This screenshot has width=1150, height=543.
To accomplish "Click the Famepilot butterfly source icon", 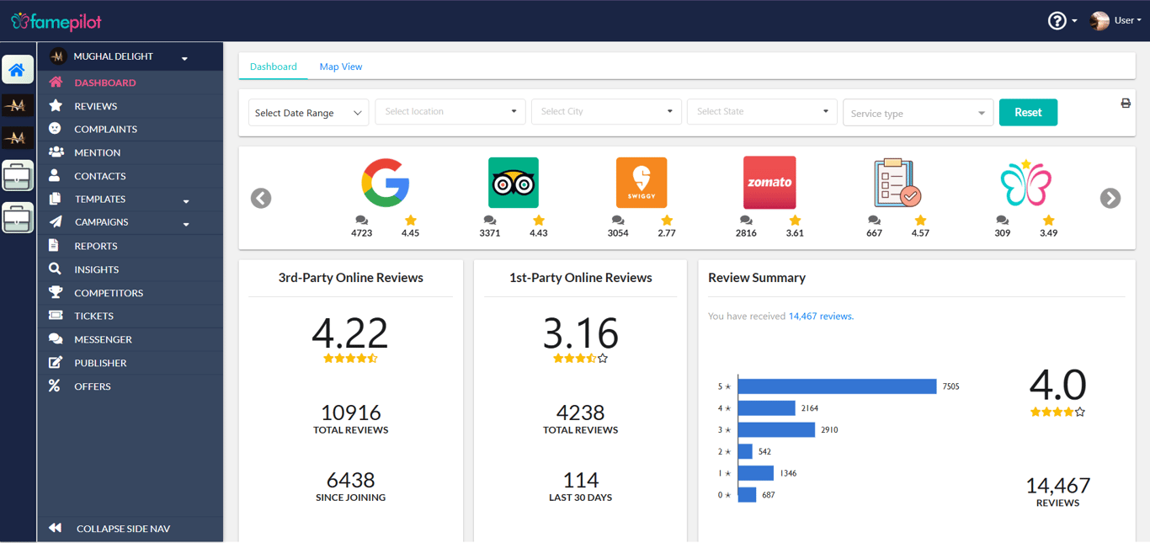I will [1025, 182].
